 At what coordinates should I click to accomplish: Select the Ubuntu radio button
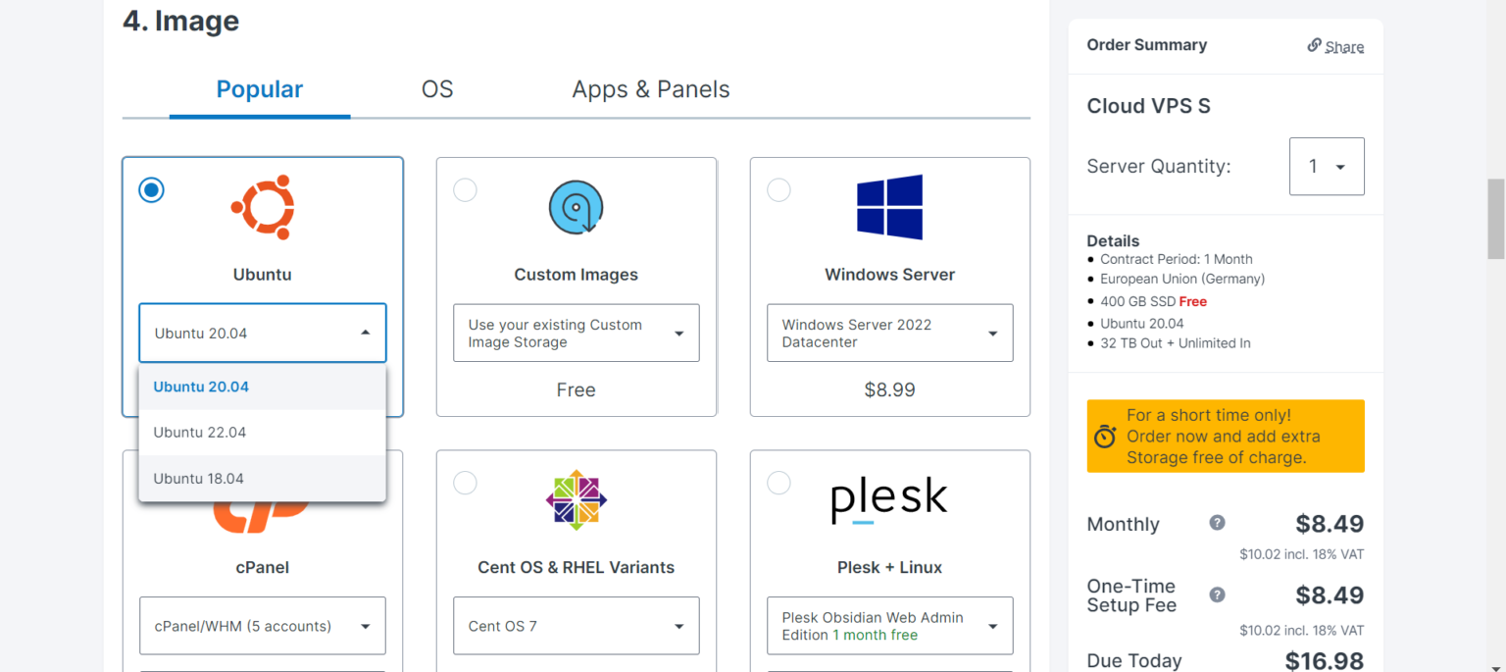(151, 190)
